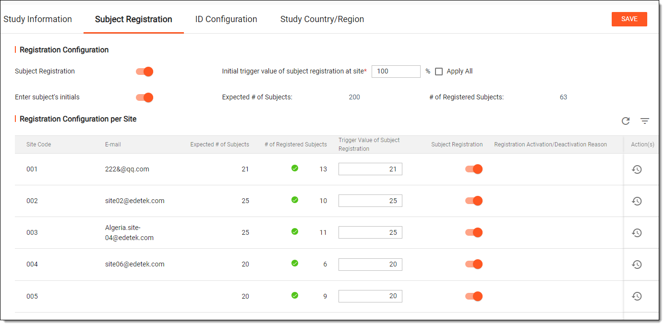The image size is (665, 326).
Task: View history for site 005
Action: coord(637,296)
